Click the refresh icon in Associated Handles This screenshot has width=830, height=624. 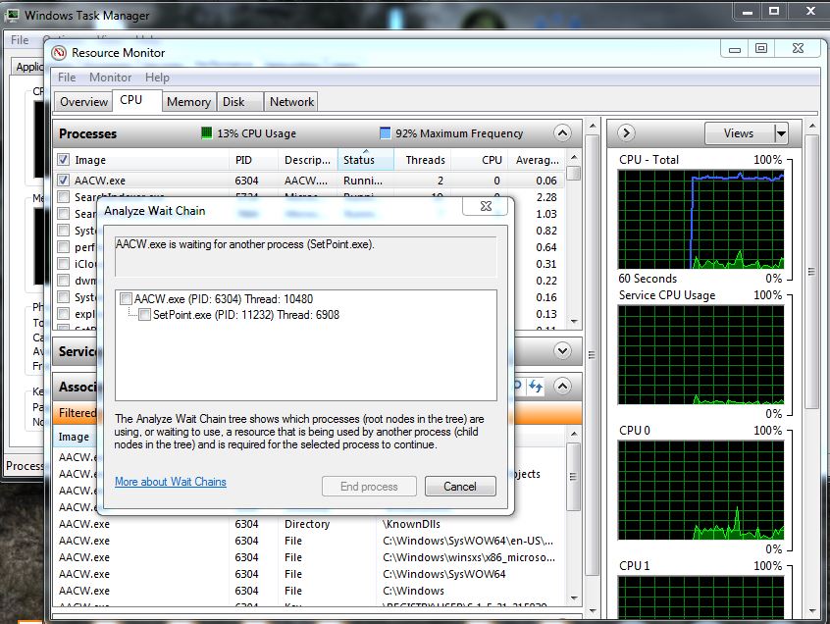[x=537, y=388]
